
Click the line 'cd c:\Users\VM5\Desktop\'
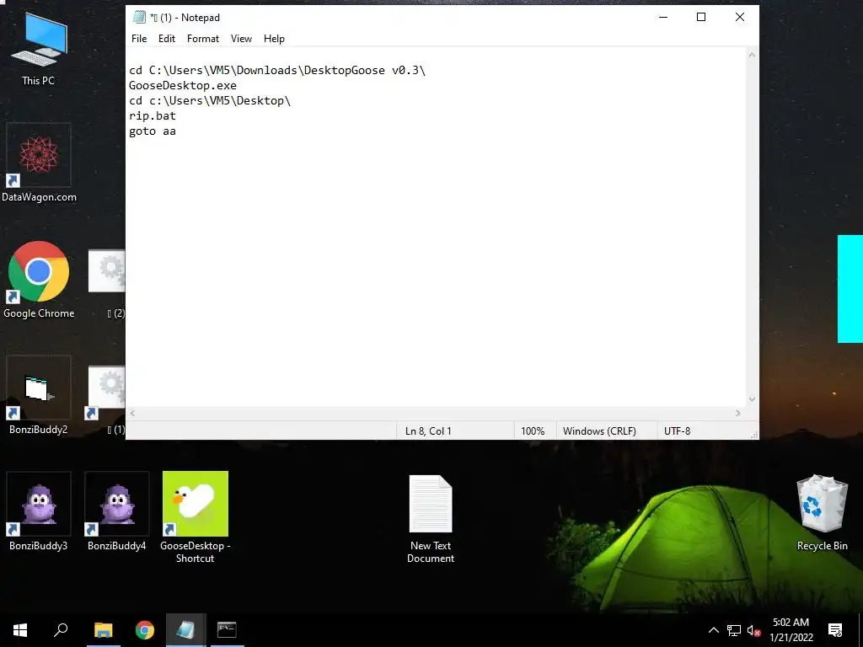coord(210,101)
